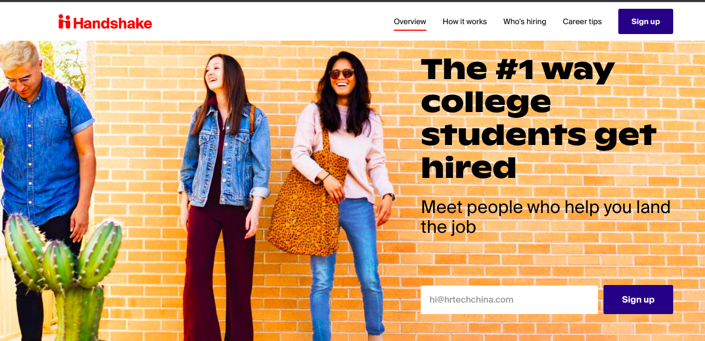Click the red underline beneath Overview

coord(410,30)
